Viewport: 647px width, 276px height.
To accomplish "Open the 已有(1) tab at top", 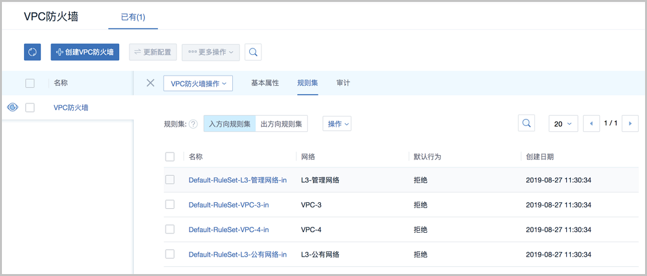I will point(133,17).
